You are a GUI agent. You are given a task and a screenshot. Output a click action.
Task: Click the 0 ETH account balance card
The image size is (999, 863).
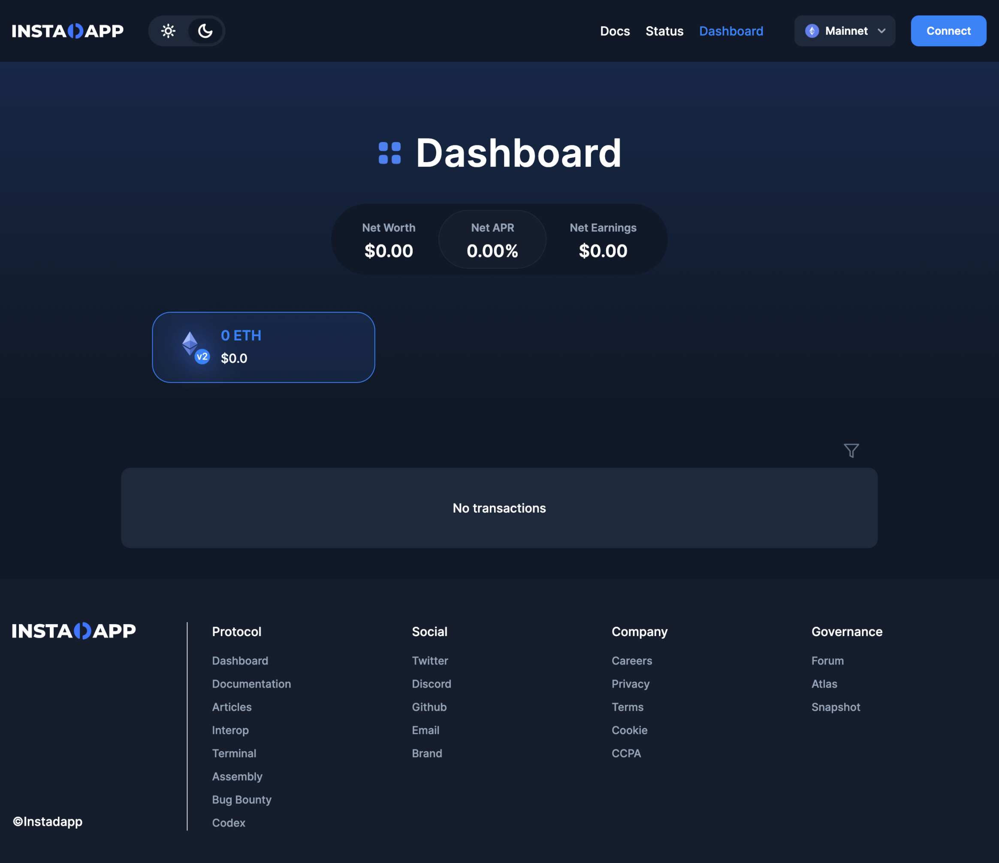tap(263, 347)
